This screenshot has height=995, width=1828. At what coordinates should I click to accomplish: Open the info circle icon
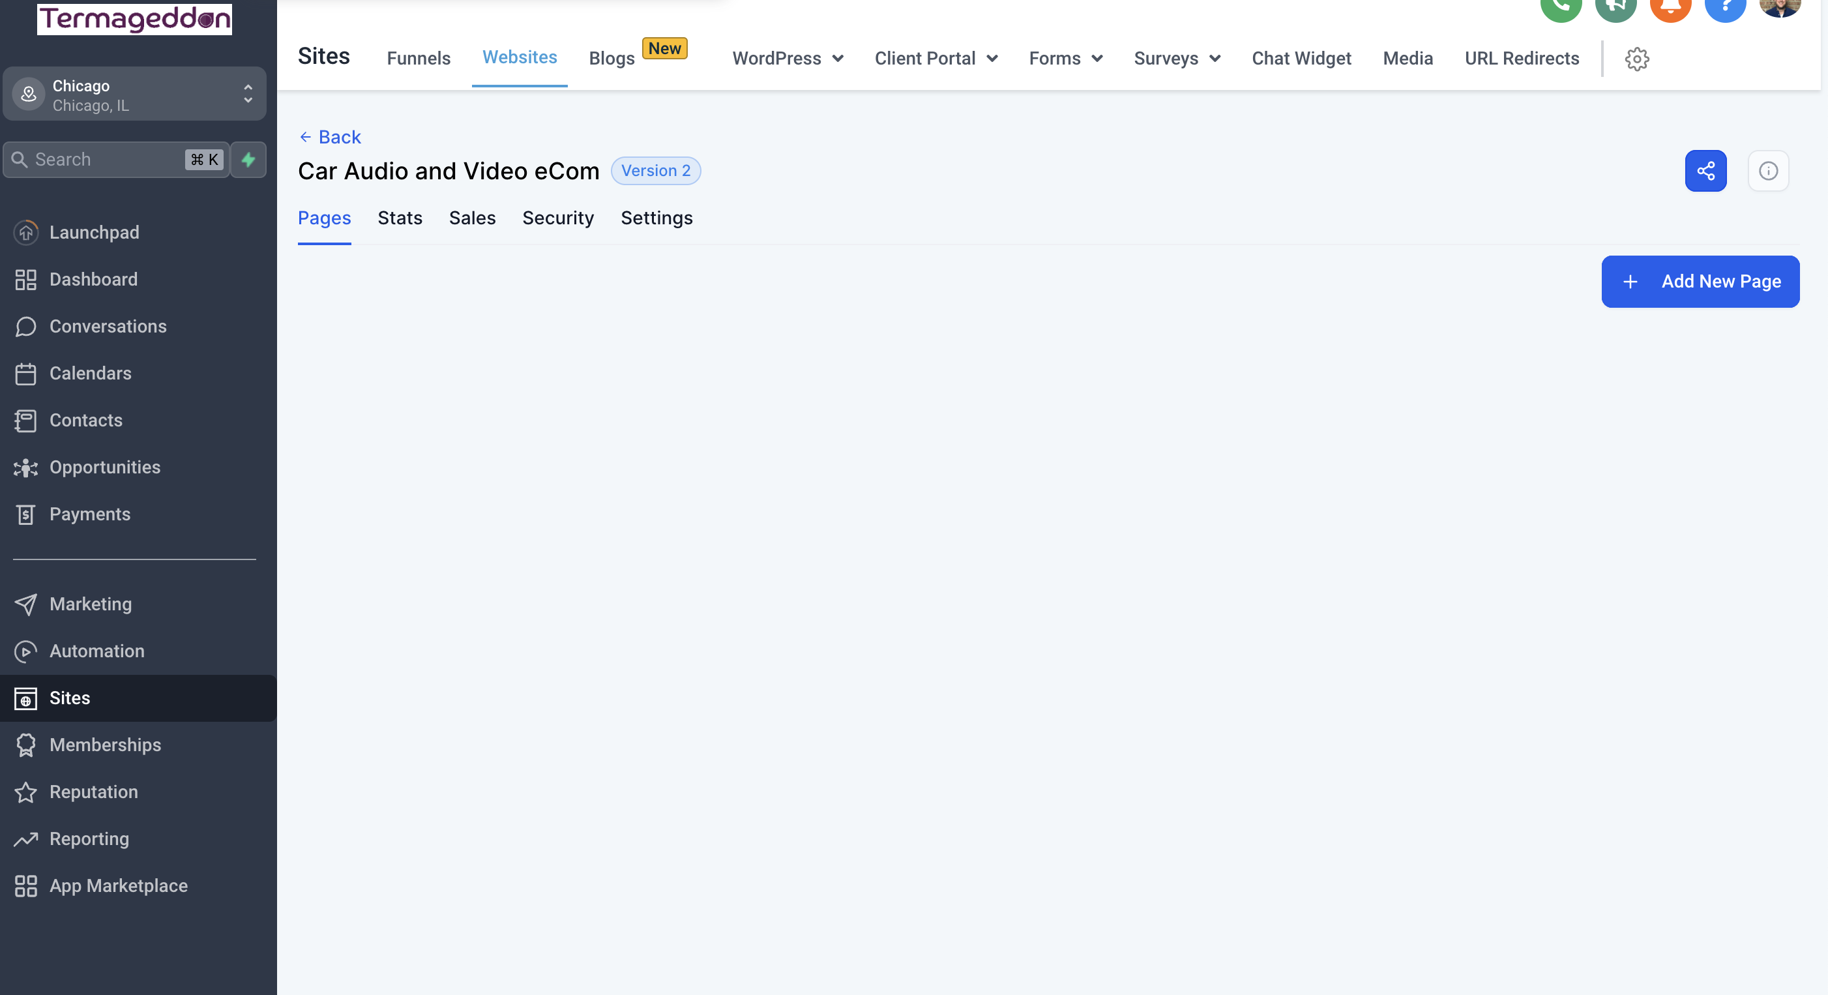coord(1767,170)
